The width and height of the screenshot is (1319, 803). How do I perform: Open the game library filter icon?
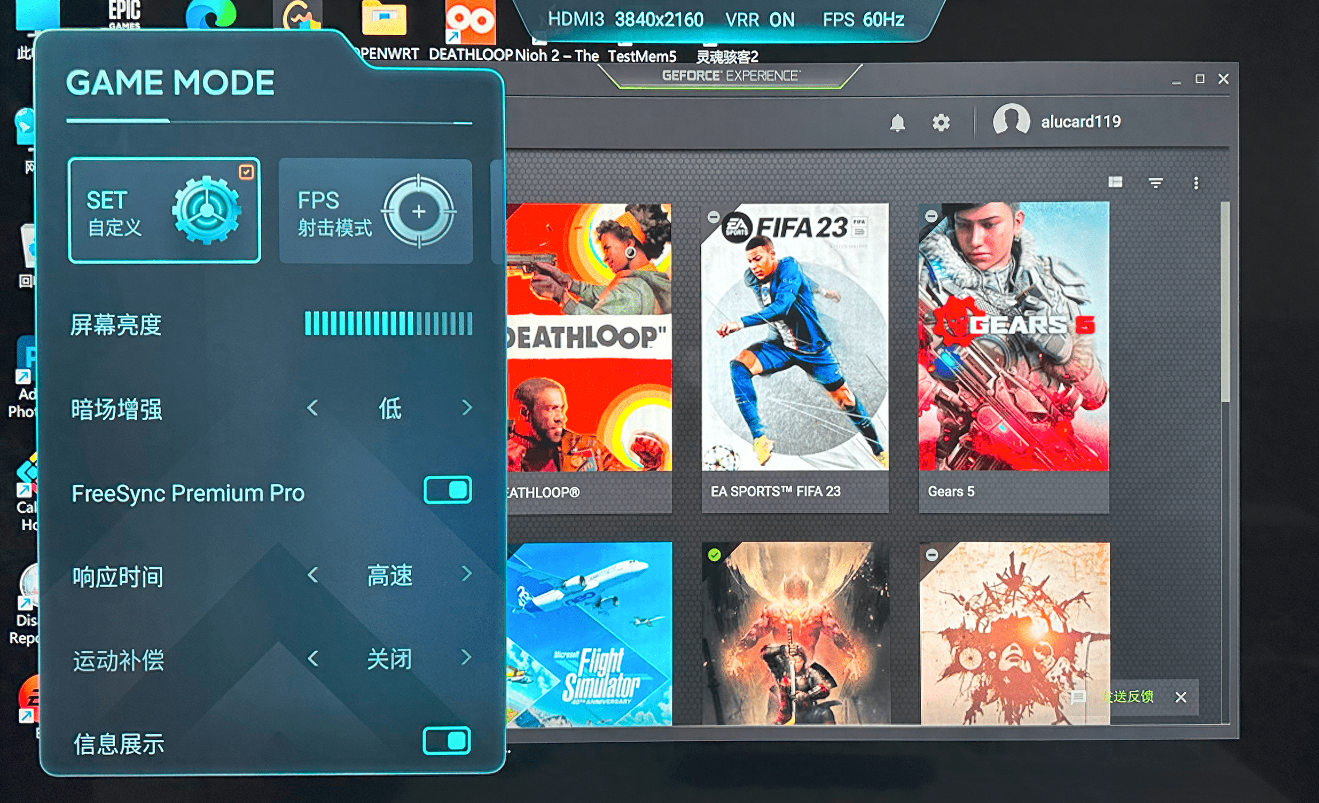click(1156, 183)
